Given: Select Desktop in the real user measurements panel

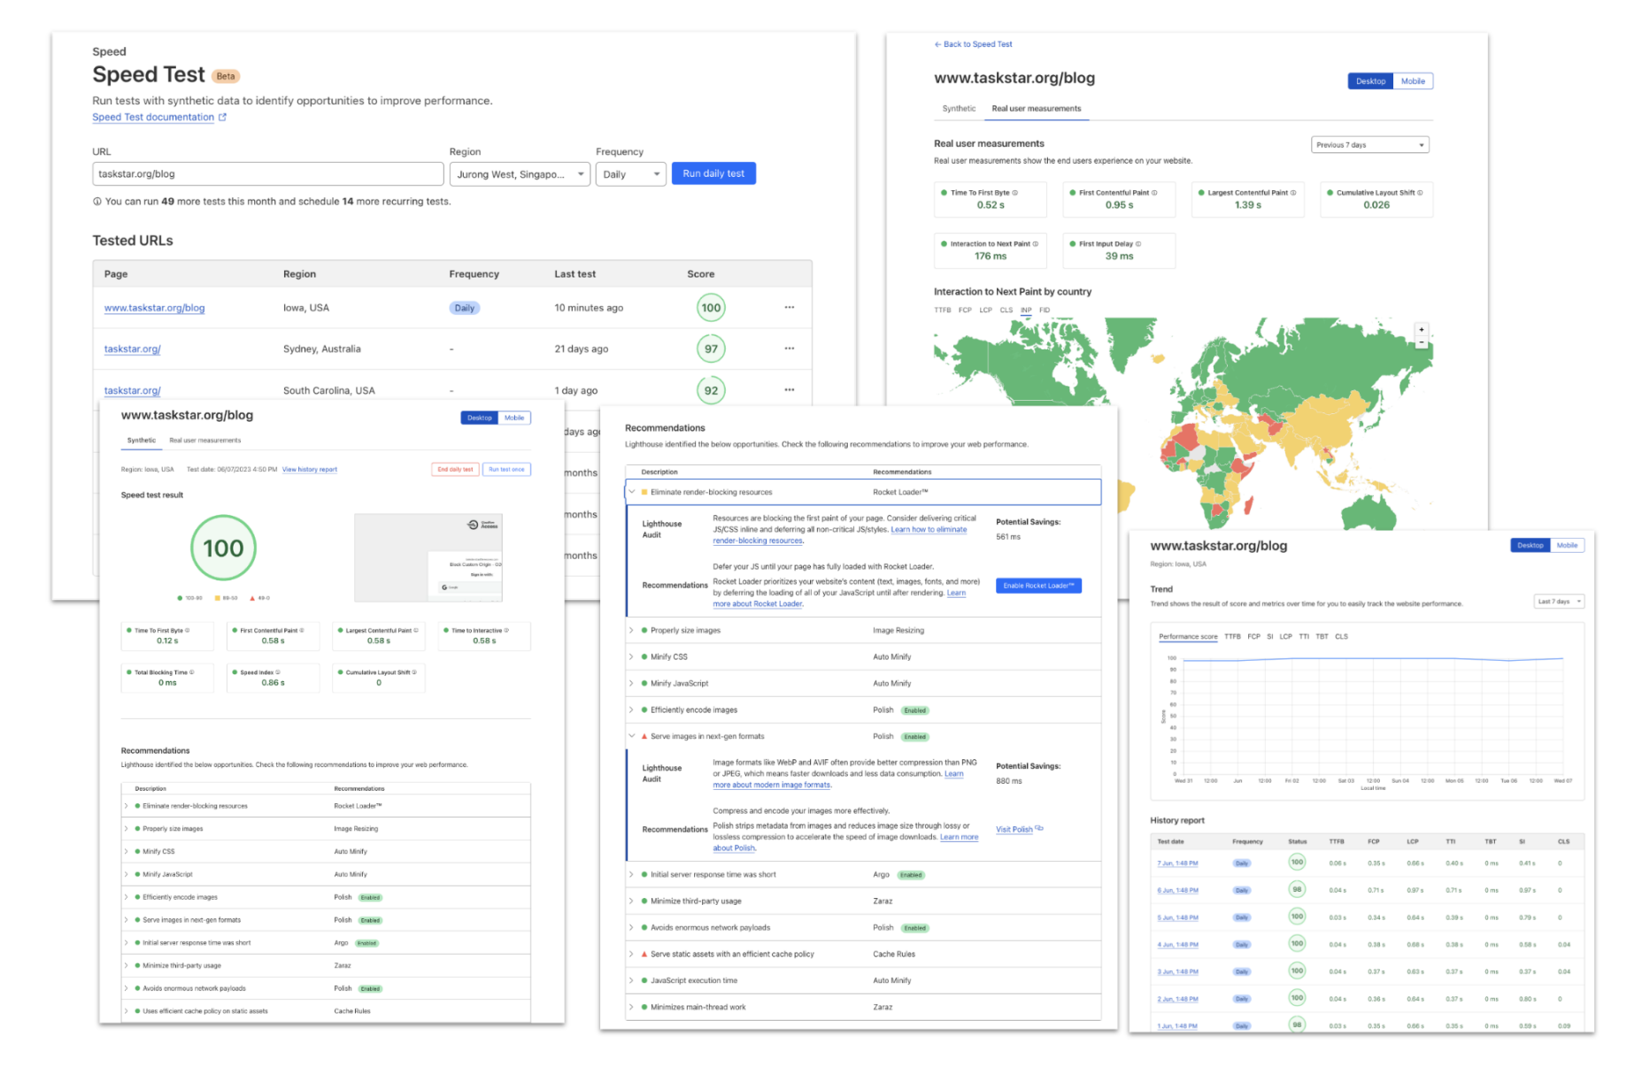Looking at the screenshot, I should pyautogui.click(x=1370, y=81).
